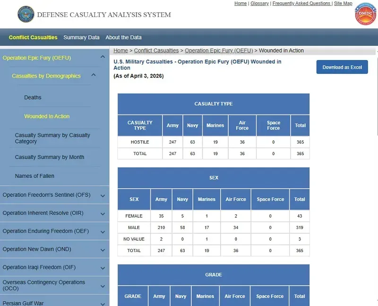378x306 pixels.
Task: Open the Glossary link
Action: 259,3
